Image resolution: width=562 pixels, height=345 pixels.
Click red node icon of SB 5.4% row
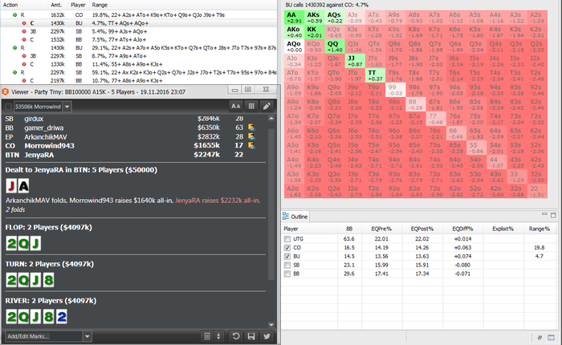[x=24, y=31]
